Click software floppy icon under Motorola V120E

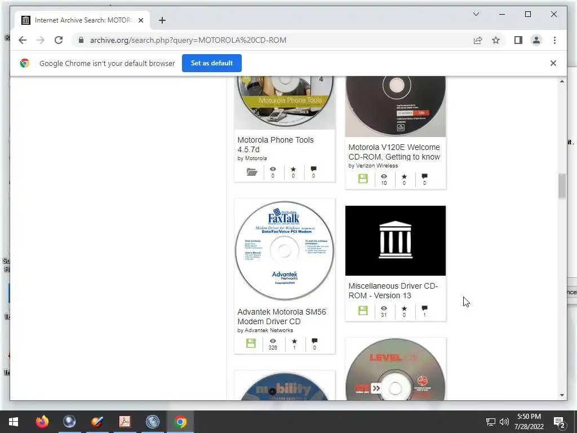[x=363, y=179]
